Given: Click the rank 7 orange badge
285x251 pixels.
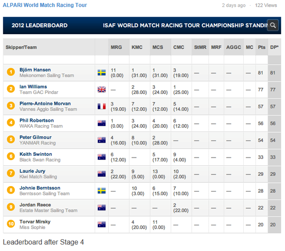Looking at the screenshot, I should click(11, 173).
